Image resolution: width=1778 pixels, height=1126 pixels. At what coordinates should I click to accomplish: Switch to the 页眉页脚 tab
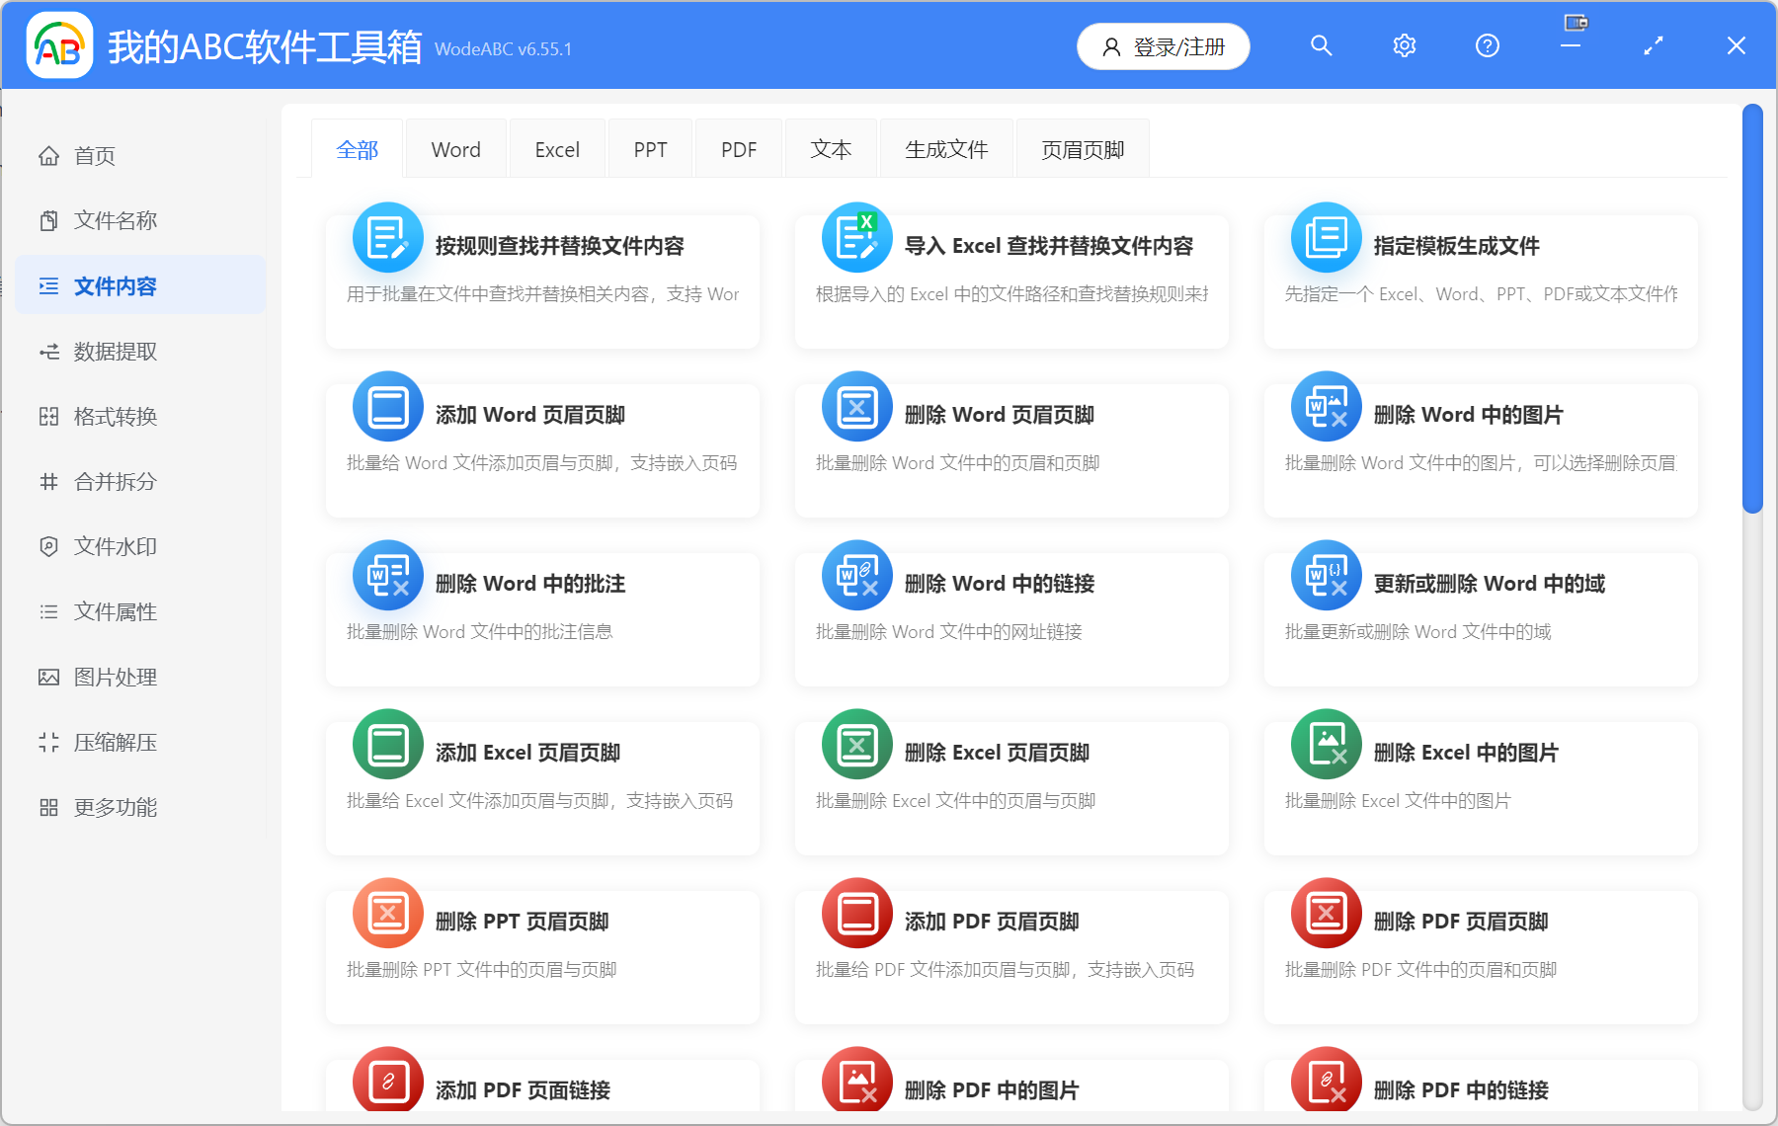1083,148
